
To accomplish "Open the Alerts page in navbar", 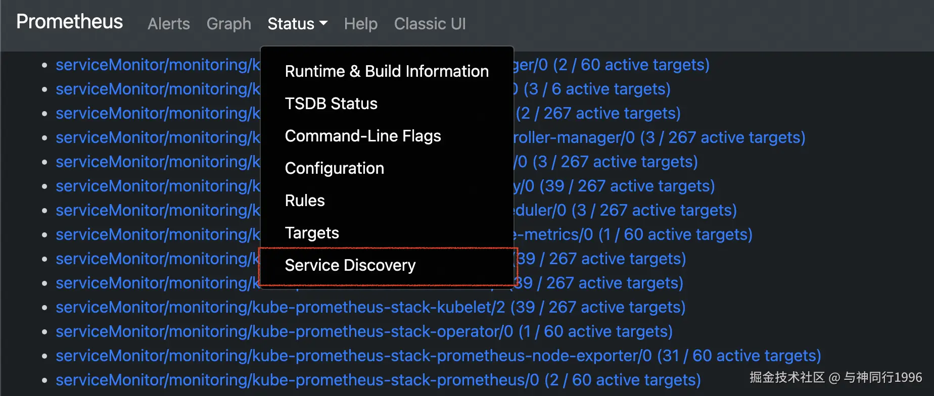I will 169,24.
